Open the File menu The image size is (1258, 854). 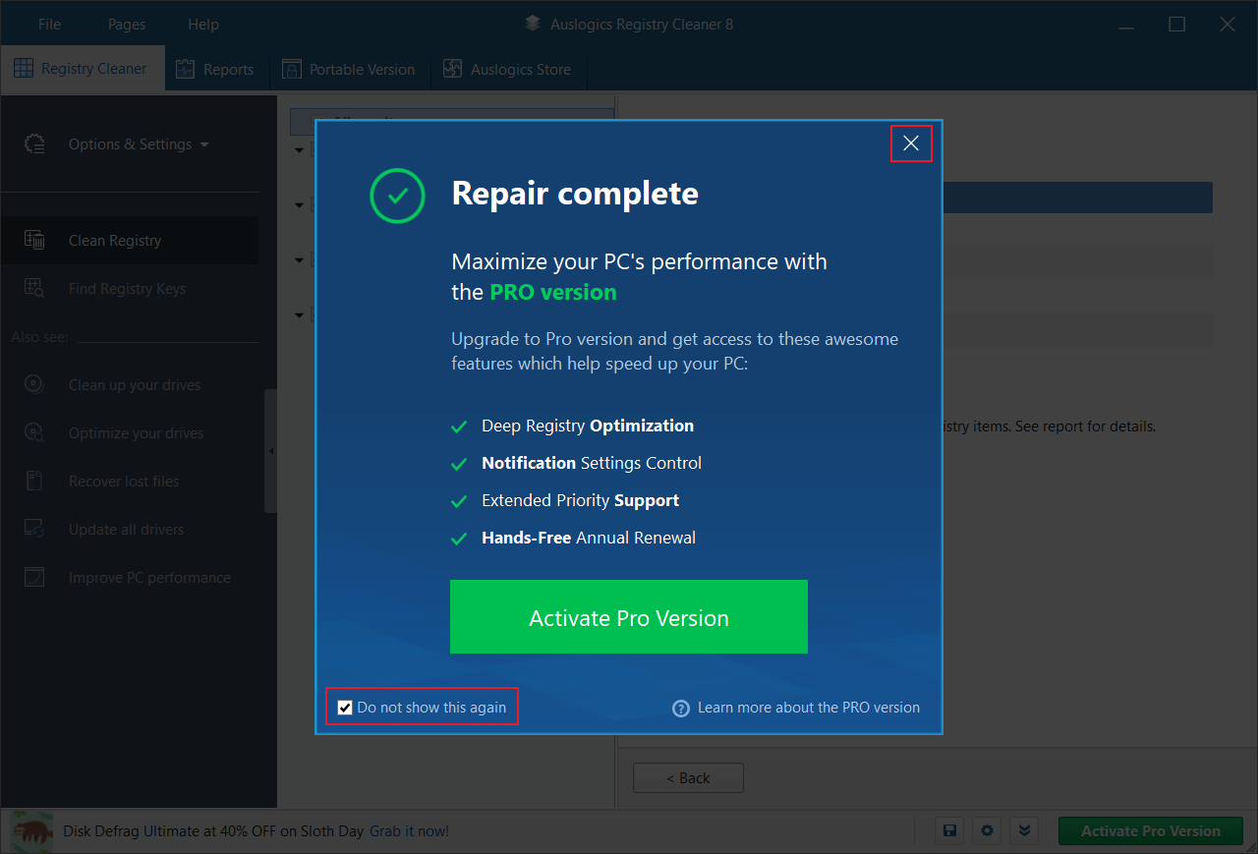(x=49, y=24)
